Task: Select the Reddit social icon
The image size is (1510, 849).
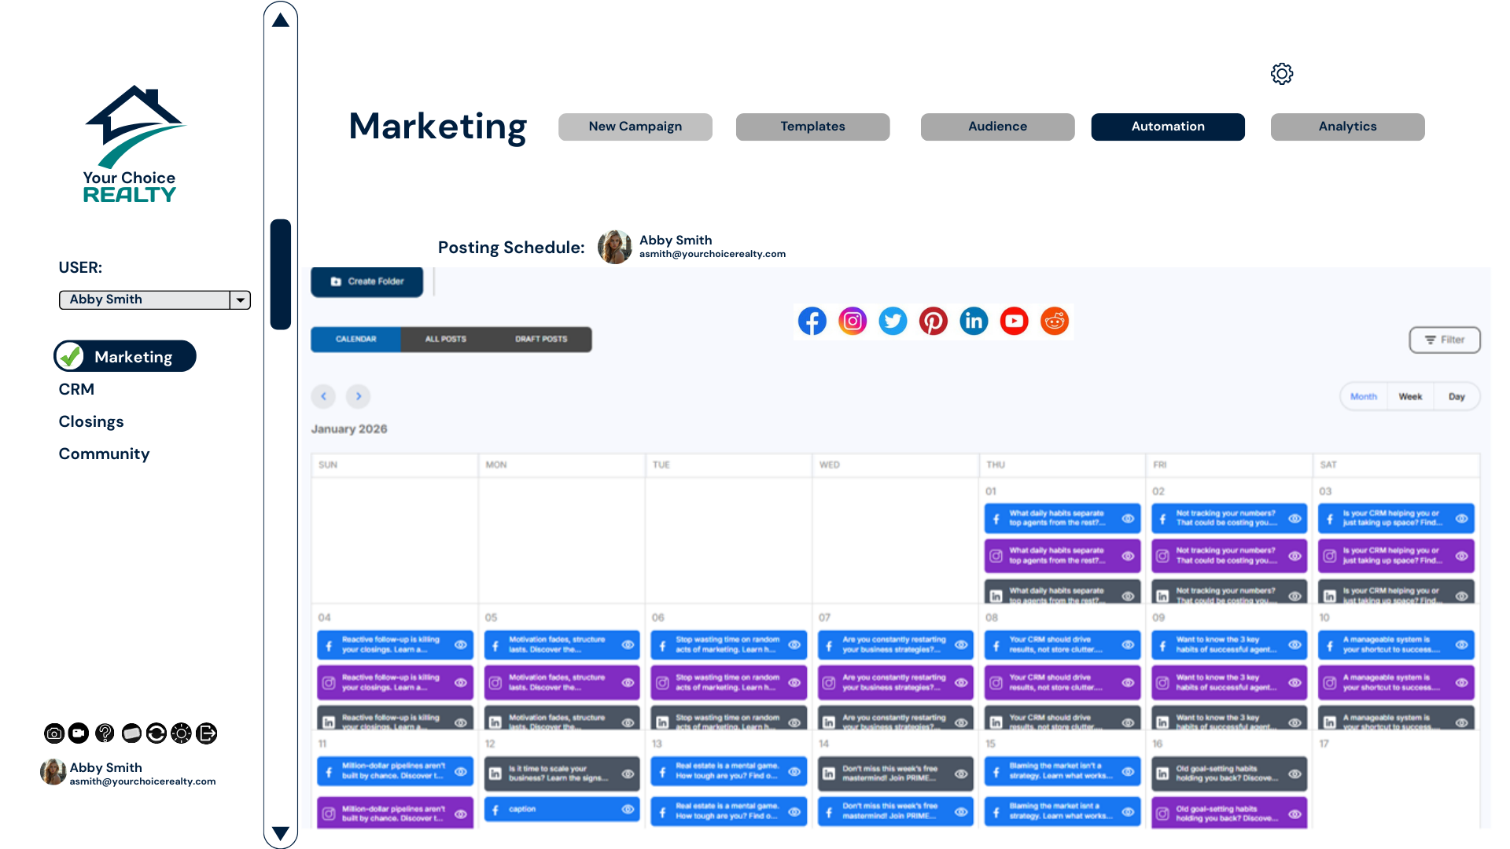Action: coord(1055,321)
